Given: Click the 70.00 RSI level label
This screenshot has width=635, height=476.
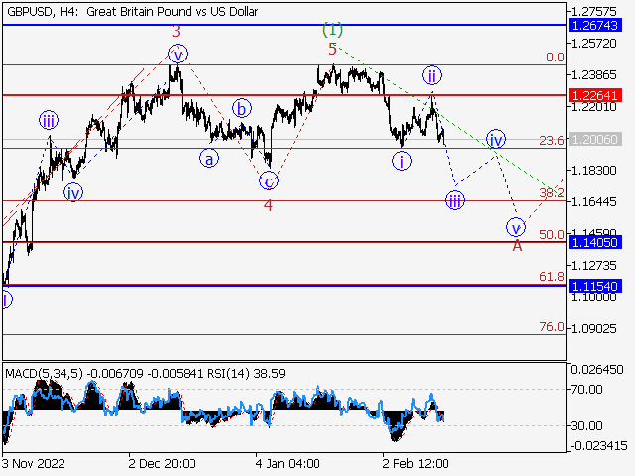Looking at the screenshot, I should pyautogui.click(x=586, y=390).
